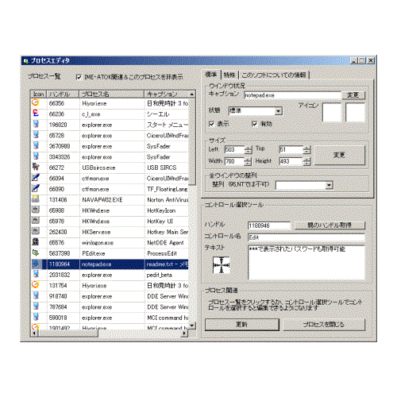Screen dimensions: 397x397
Task: Click the HKWnd.exe icon in row 65978
Action: coord(36,221)
